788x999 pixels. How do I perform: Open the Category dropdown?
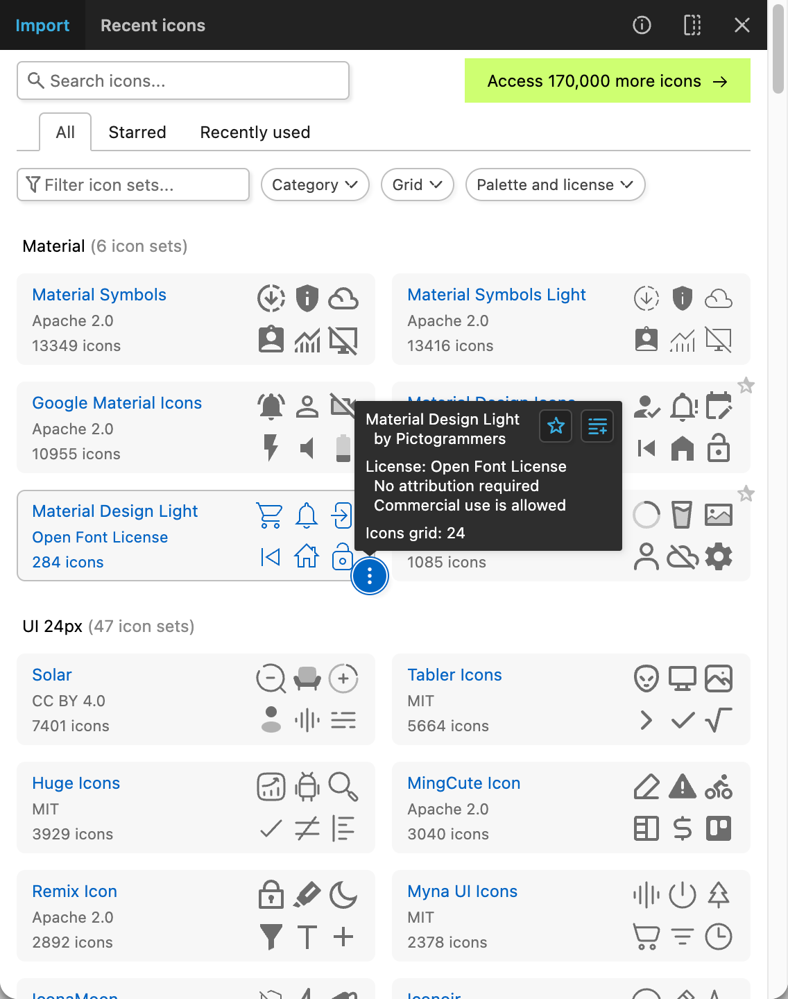[x=315, y=185]
